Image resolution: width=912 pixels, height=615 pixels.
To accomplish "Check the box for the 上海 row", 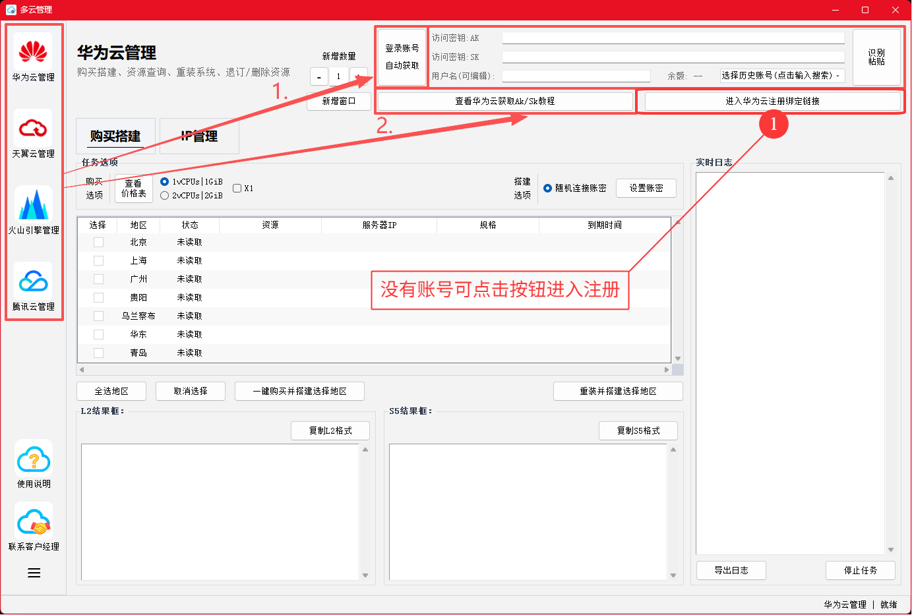I will point(98,260).
